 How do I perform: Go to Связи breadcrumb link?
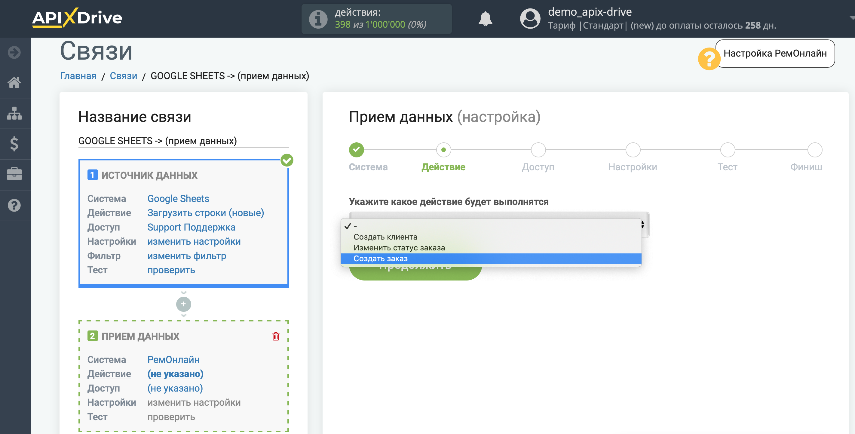point(124,76)
